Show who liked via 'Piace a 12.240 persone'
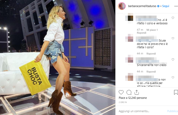The width and height of the screenshot is (178, 115). [133, 98]
